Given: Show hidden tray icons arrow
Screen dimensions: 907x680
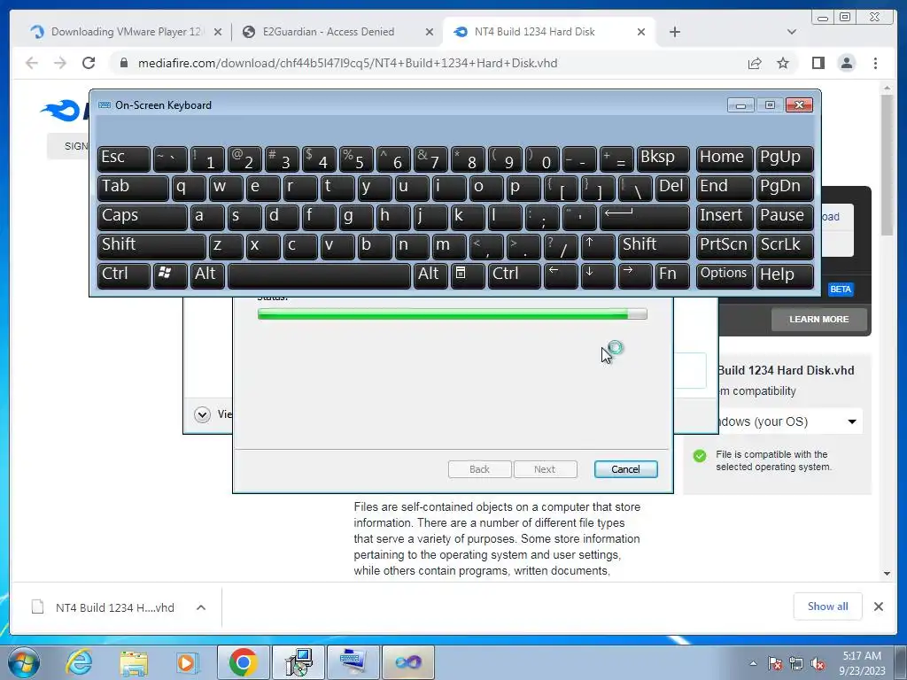Looking at the screenshot, I should click(x=753, y=663).
